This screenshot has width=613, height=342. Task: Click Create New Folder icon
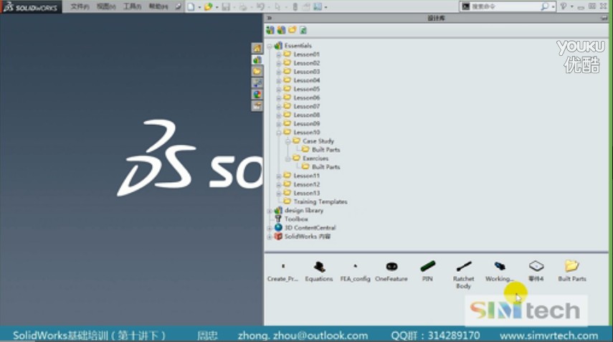(292, 30)
